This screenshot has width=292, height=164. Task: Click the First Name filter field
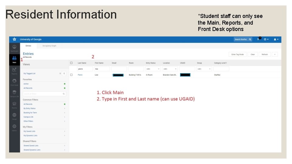click(102, 69)
